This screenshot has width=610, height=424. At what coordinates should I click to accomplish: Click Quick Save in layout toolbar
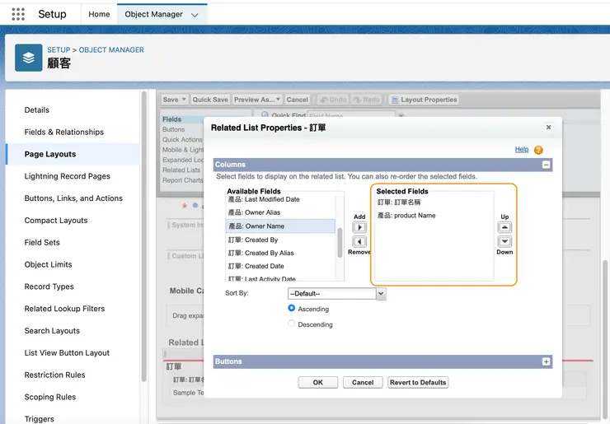click(x=210, y=100)
